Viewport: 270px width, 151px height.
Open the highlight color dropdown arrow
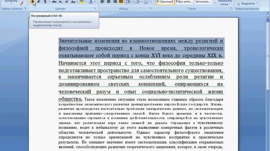click(x=86, y=2)
